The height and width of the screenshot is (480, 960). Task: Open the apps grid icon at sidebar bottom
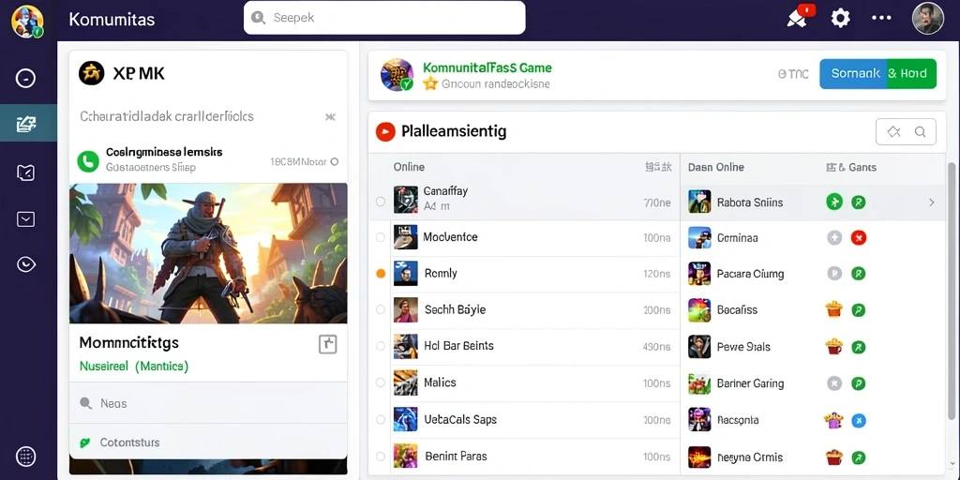pos(25,457)
